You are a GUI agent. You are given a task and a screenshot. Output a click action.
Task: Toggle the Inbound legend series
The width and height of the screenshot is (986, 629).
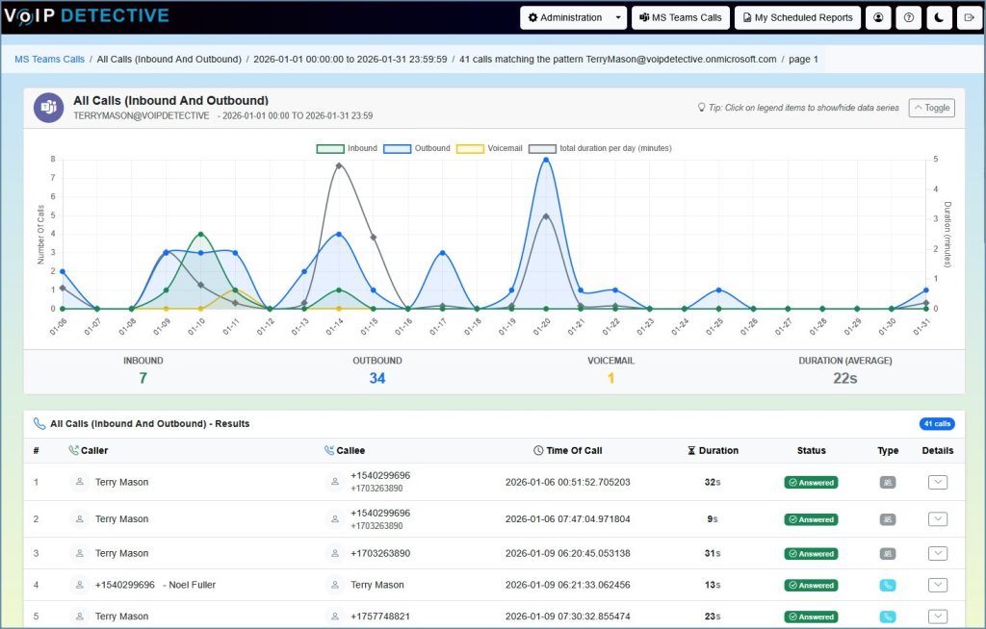point(330,149)
